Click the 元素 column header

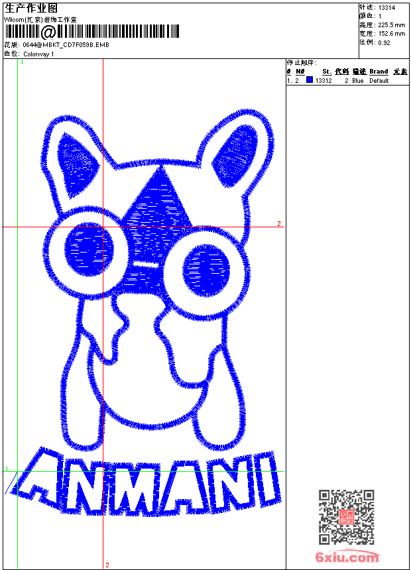coord(400,72)
